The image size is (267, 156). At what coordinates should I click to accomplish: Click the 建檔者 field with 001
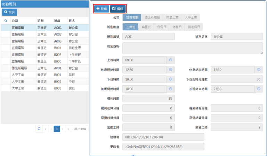click(163, 137)
